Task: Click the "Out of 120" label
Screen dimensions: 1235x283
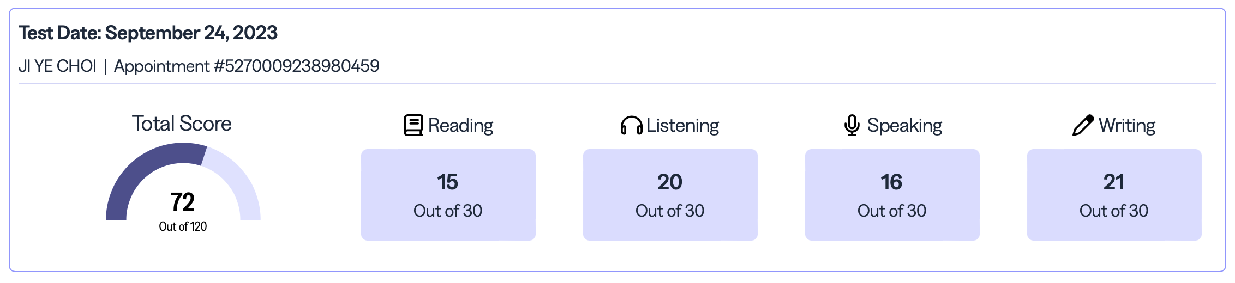Action: (183, 226)
